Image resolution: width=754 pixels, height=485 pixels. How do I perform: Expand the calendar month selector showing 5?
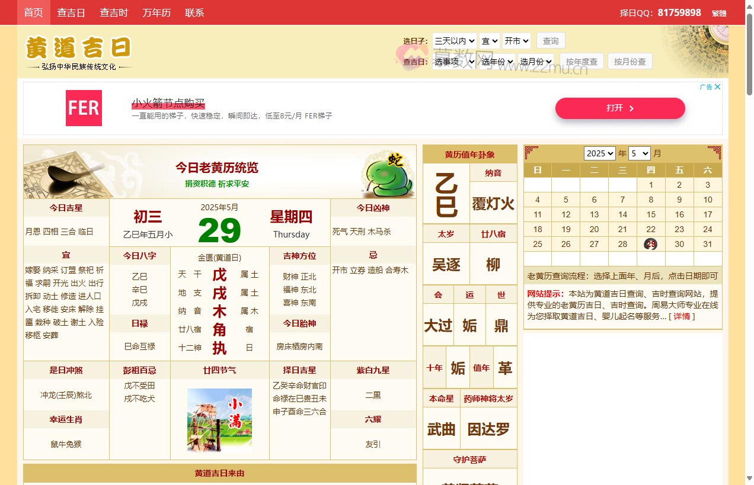[x=639, y=153]
